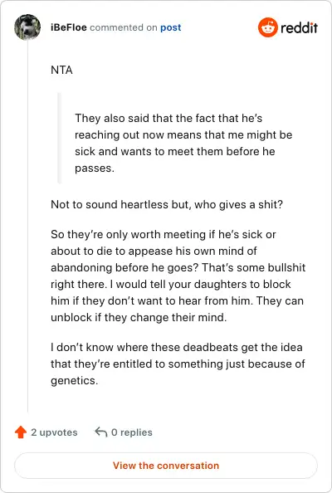Viewport: 332px width, 493px height.
Task: Click the "View the conversation" button
Action: [x=166, y=466]
